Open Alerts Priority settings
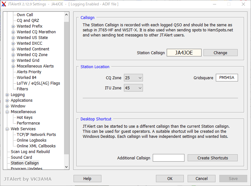The height and width of the screenshot is (186, 251). (x=29, y=72)
